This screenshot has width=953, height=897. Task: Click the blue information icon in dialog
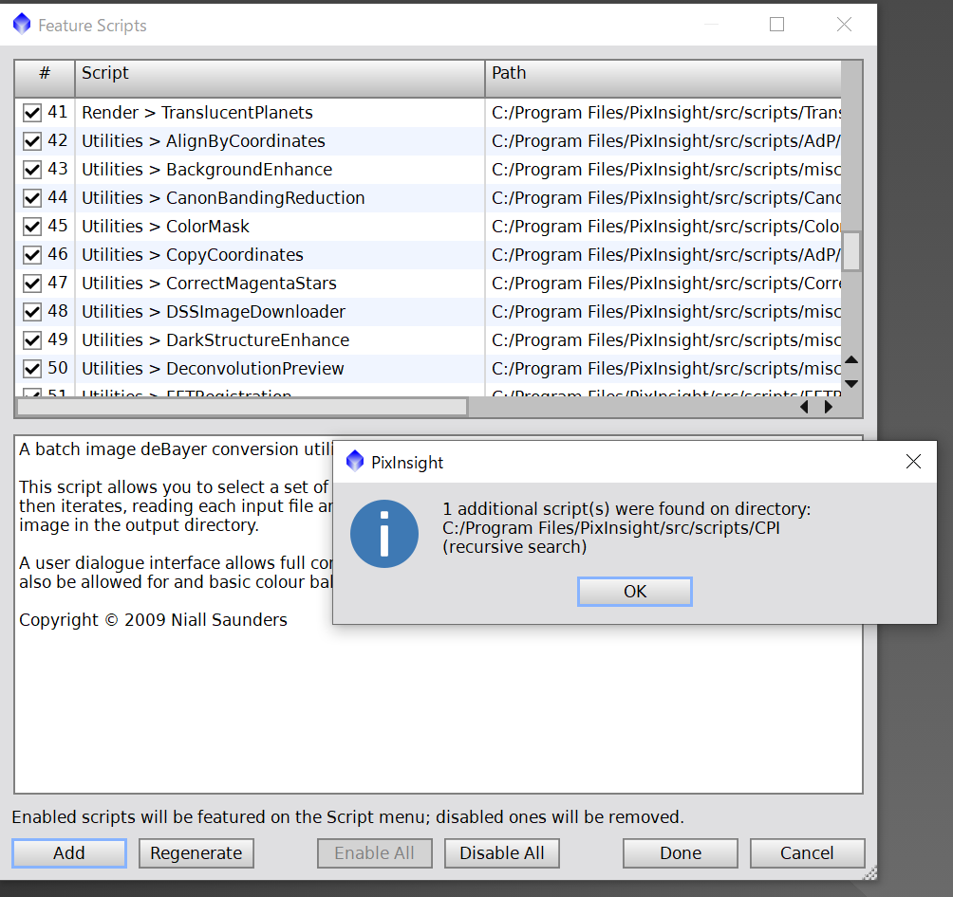click(x=384, y=534)
